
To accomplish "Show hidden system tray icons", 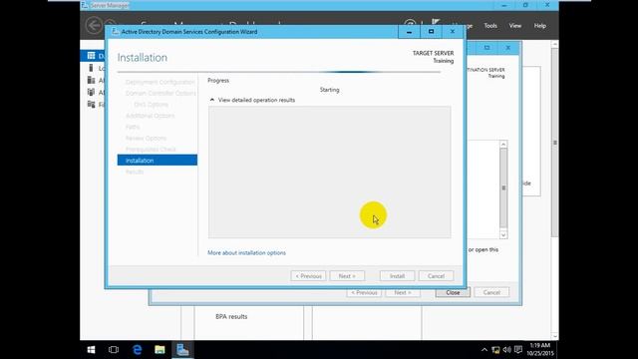I will click(484, 350).
